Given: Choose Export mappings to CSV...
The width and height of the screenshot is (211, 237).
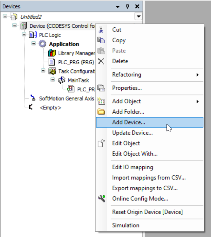Looking at the screenshot, I should 150,188.
